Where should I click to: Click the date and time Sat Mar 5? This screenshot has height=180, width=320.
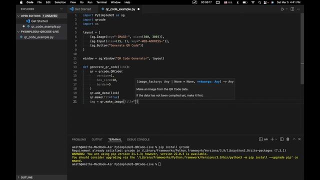point(288,2)
